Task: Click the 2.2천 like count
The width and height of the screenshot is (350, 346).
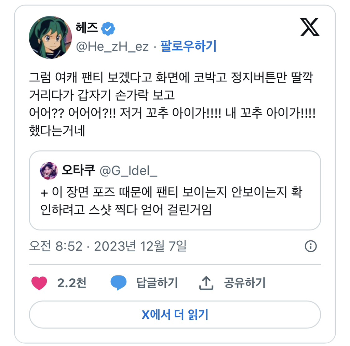Action: [72, 283]
